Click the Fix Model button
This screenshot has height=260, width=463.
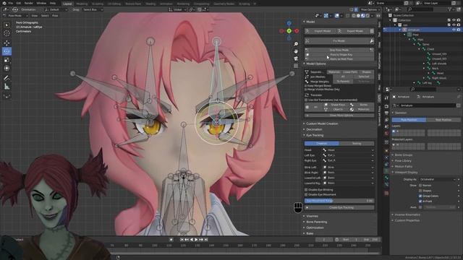336,40
